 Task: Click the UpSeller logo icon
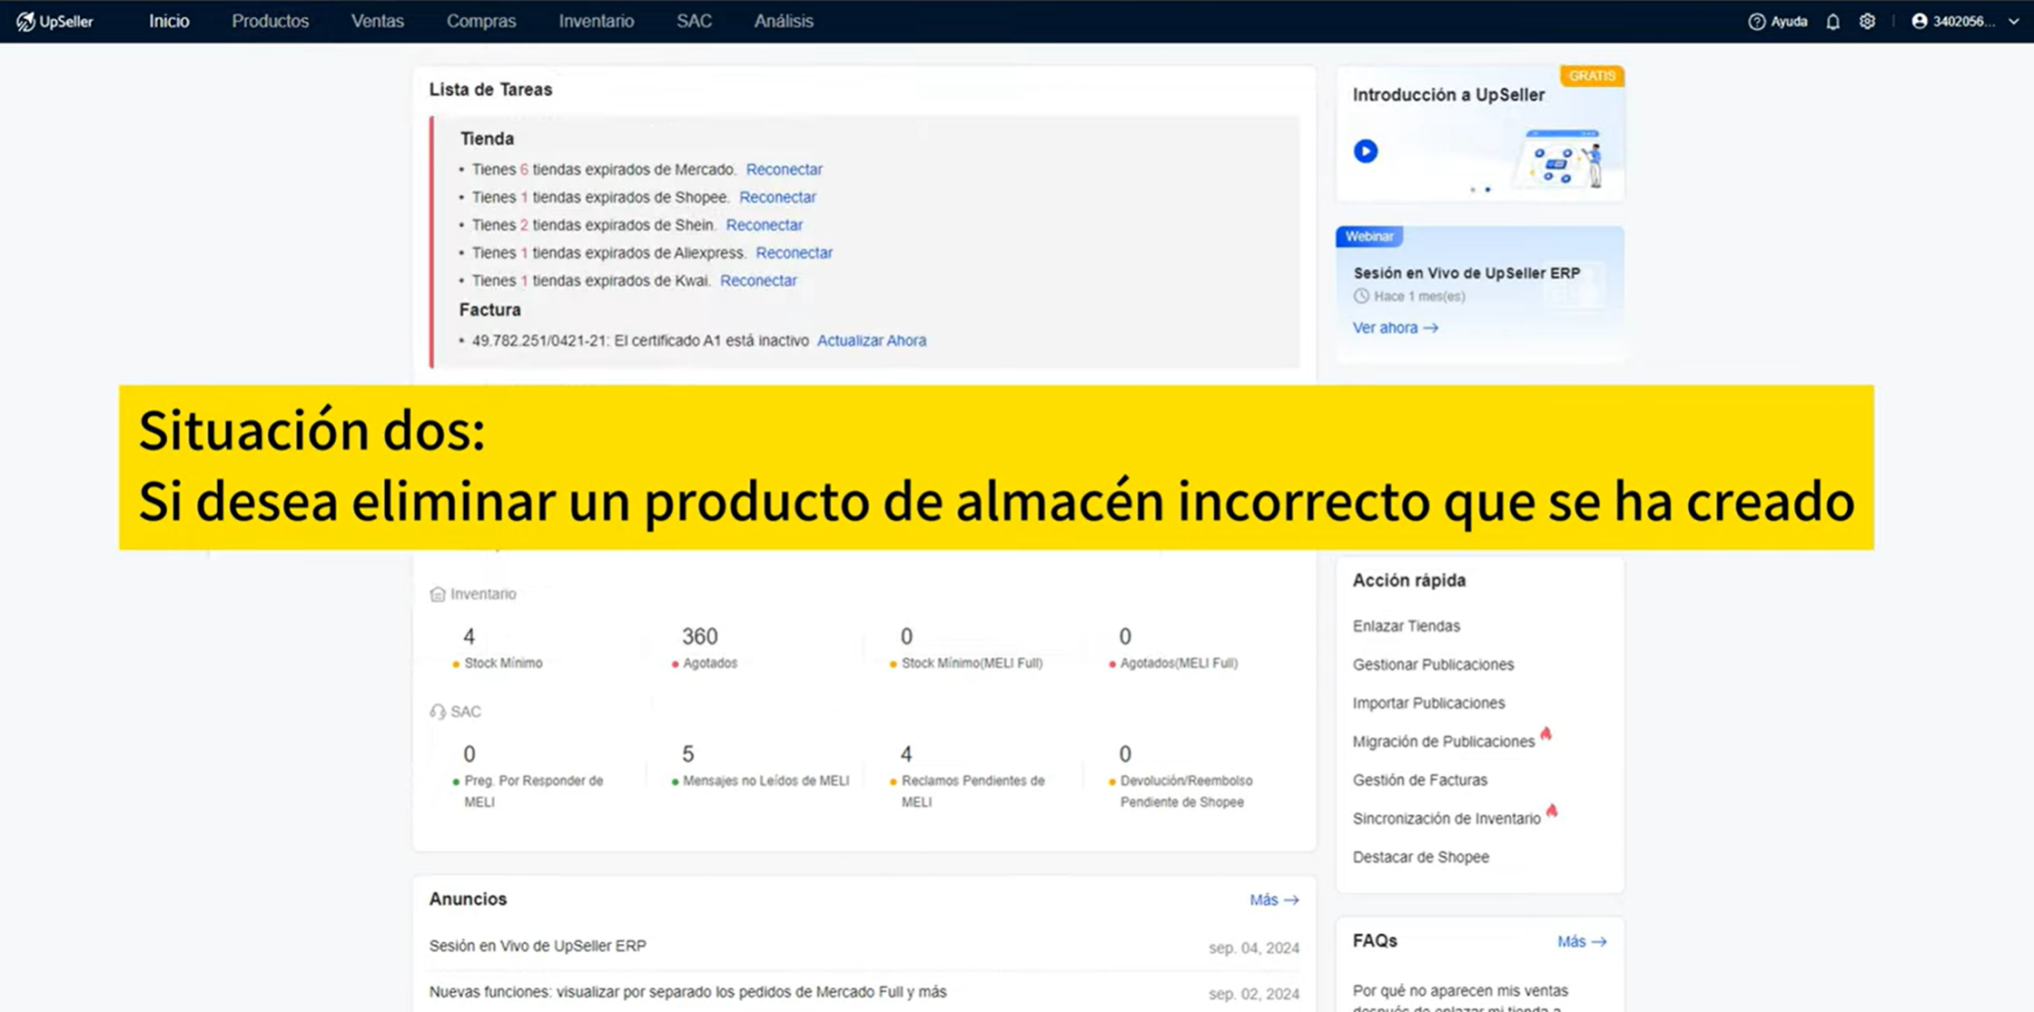pyautogui.click(x=25, y=21)
